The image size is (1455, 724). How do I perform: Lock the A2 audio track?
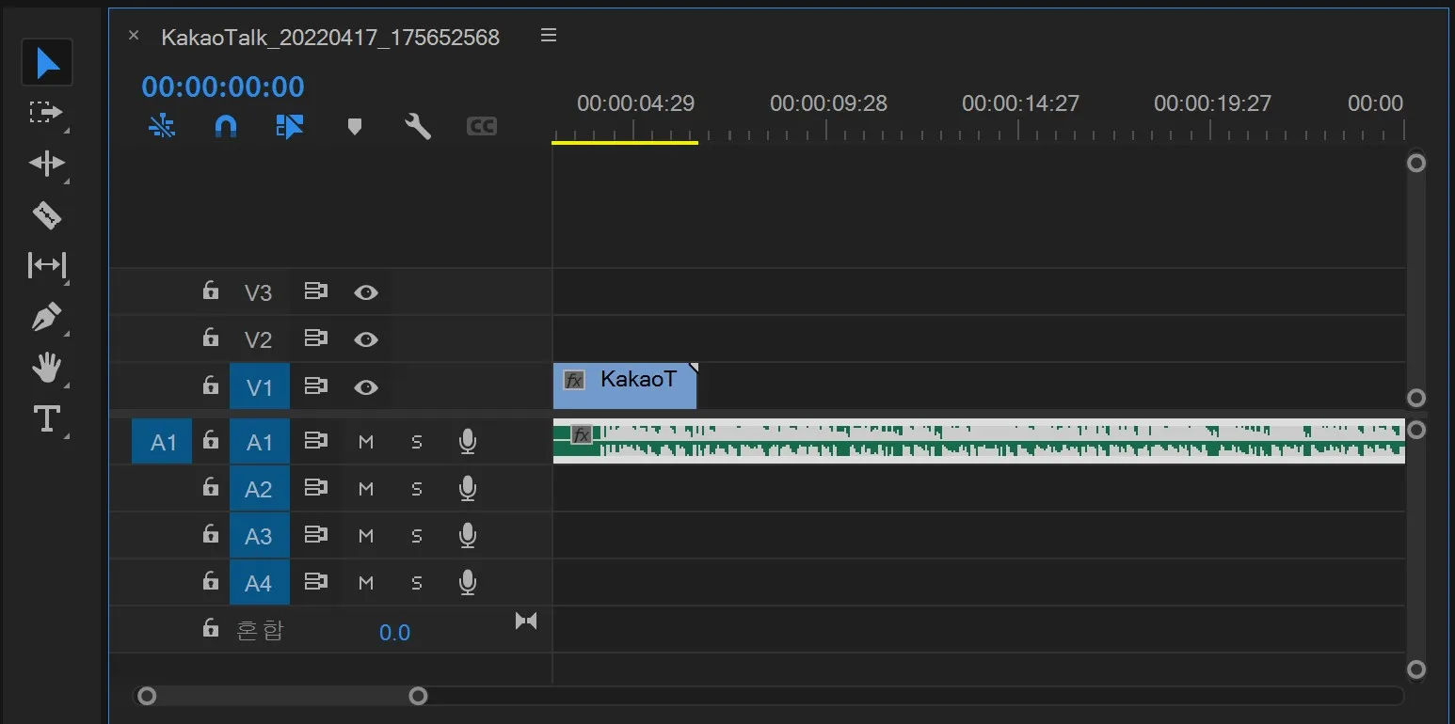coord(211,487)
